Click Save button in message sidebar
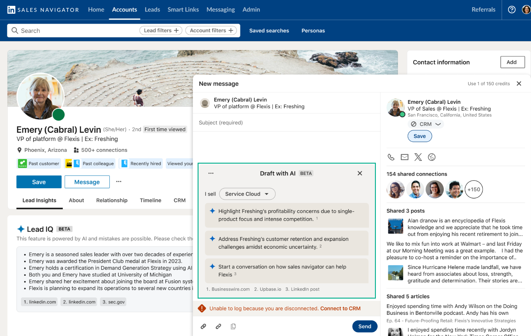The height and width of the screenshot is (336, 531). [420, 136]
